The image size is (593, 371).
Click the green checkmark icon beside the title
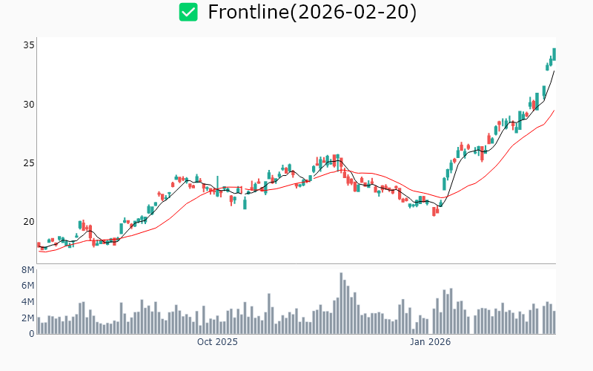pyautogui.click(x=188, y=12)
